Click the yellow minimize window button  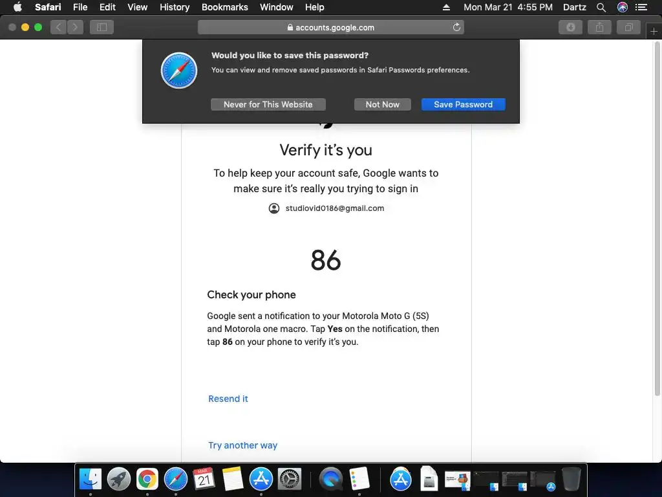[x=25, y=27]
